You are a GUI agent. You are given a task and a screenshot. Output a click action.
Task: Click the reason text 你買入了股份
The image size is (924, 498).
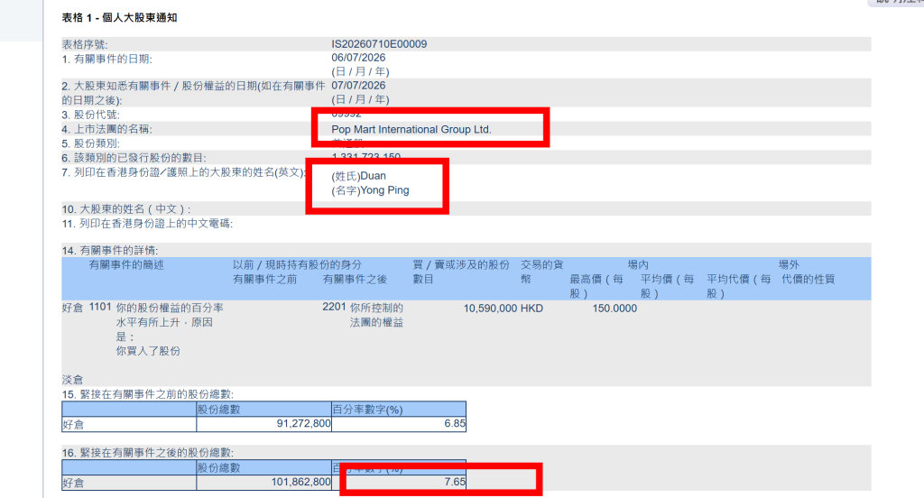coord(148,351)
